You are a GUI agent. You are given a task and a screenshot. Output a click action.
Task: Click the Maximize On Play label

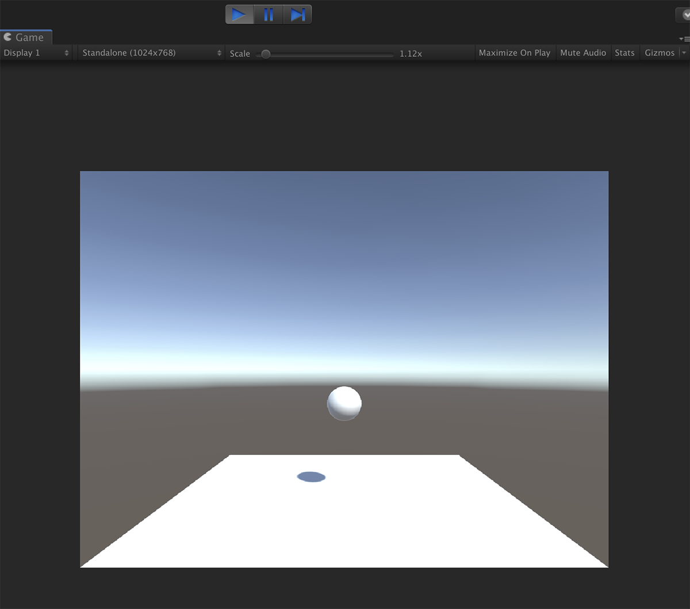(x=514, y=52)
